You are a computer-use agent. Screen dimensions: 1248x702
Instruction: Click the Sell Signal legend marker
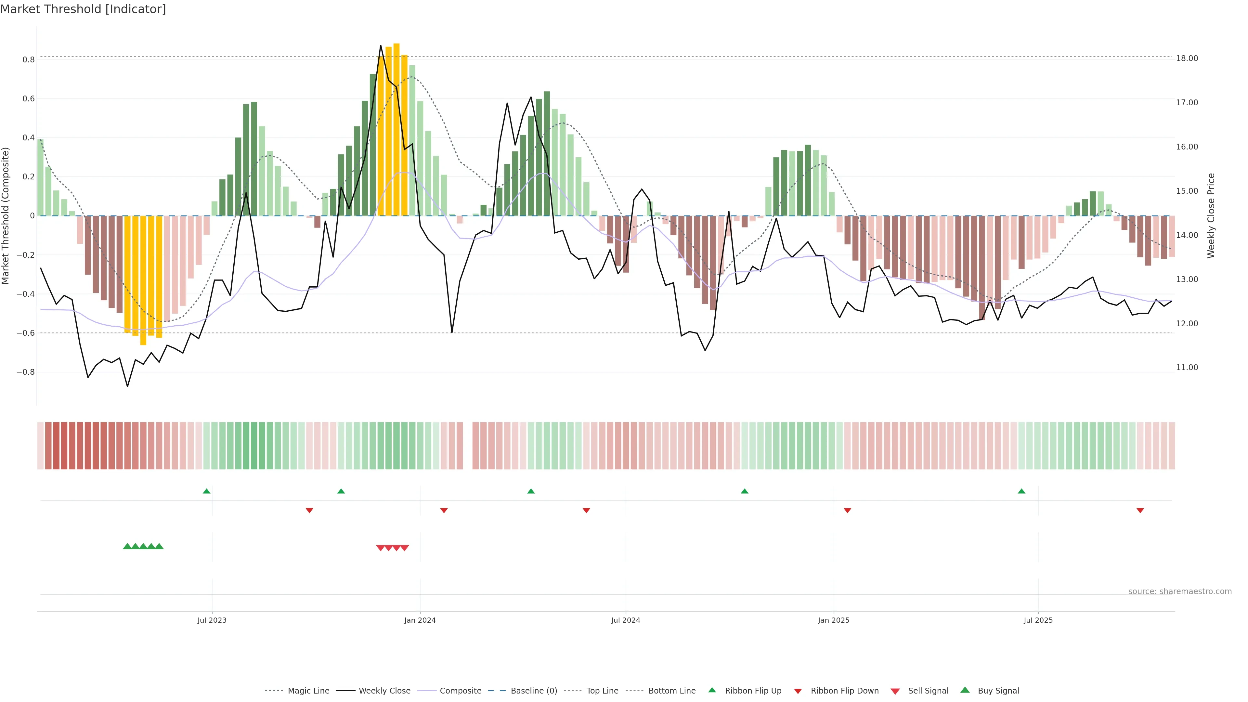(x=895, y=691)
